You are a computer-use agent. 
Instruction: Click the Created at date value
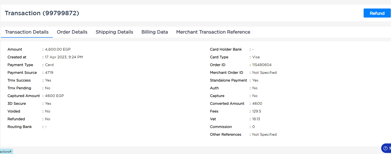click(x=64, y=57)
